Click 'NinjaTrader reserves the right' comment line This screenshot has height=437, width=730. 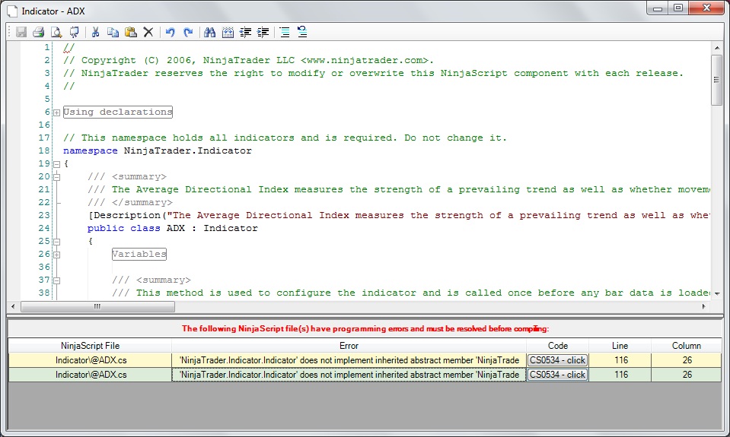click(374, 74)
